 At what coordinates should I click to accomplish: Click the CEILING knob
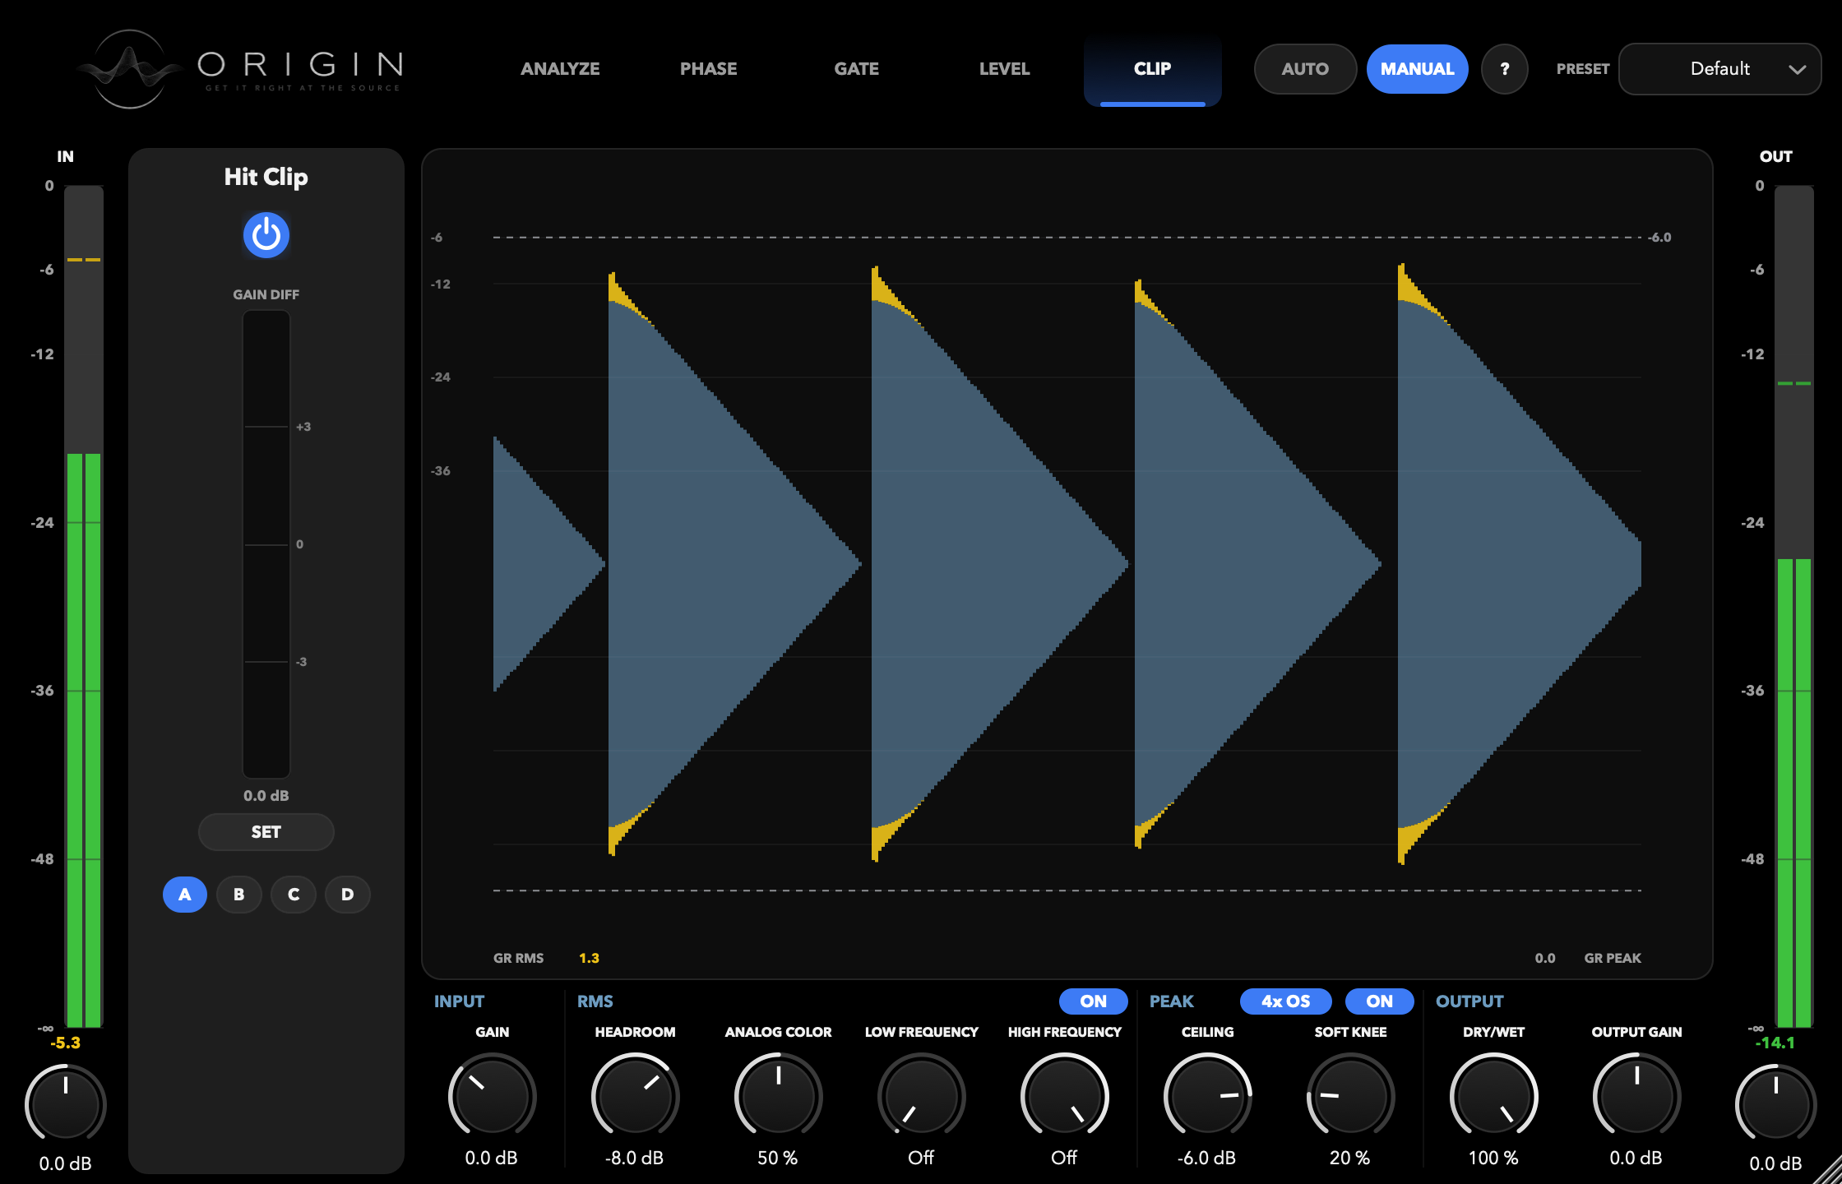(1207, 1097)
